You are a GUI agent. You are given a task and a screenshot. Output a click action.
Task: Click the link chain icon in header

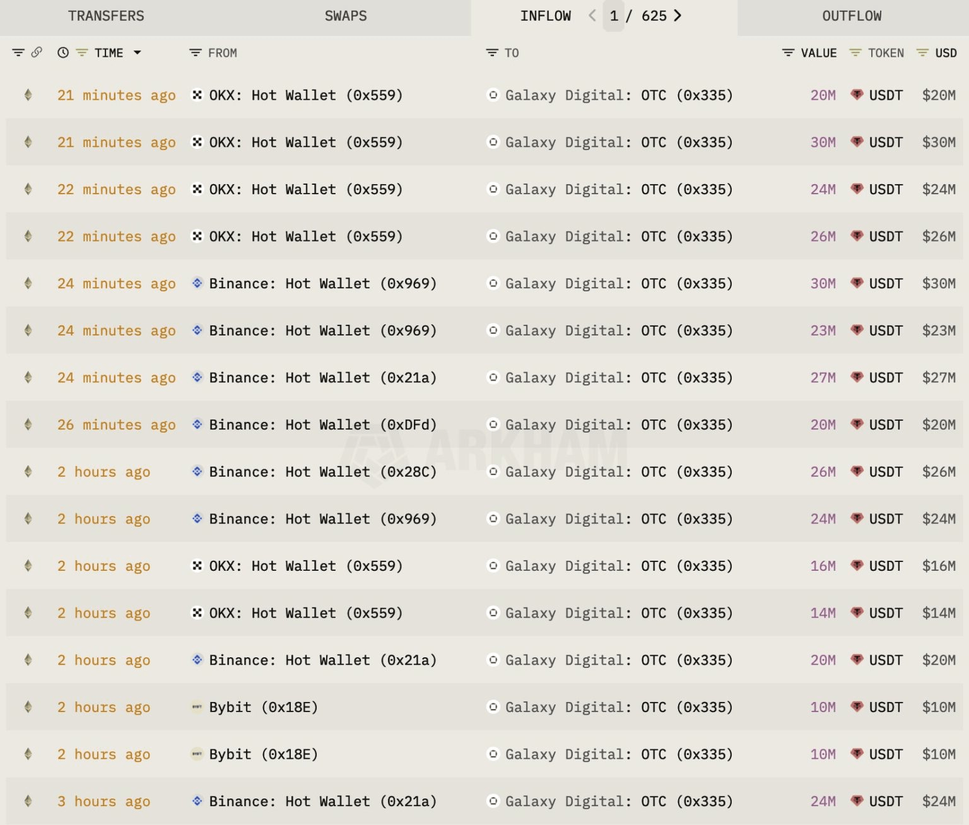pyautogui.click(x=37, y=52)
